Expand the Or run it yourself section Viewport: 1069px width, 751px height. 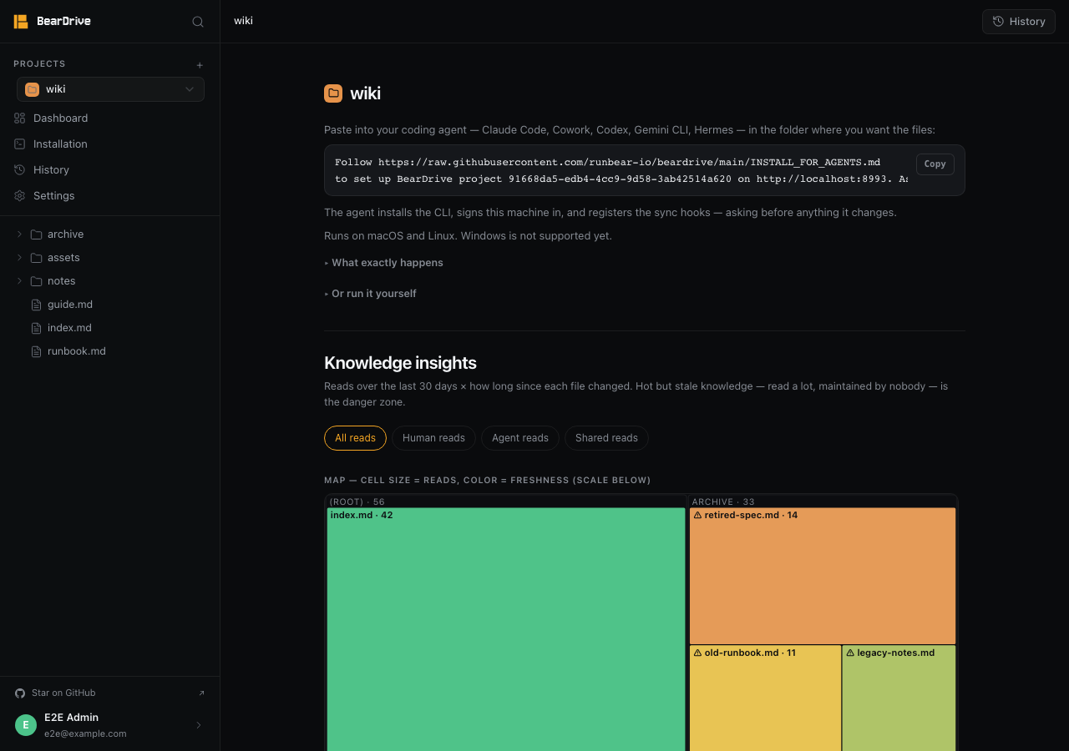click(x=371, y=294)
